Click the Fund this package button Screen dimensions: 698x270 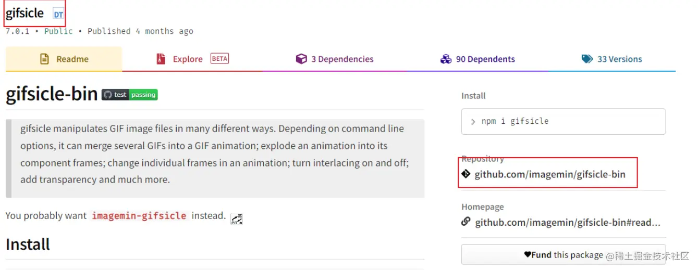(564, 254)
